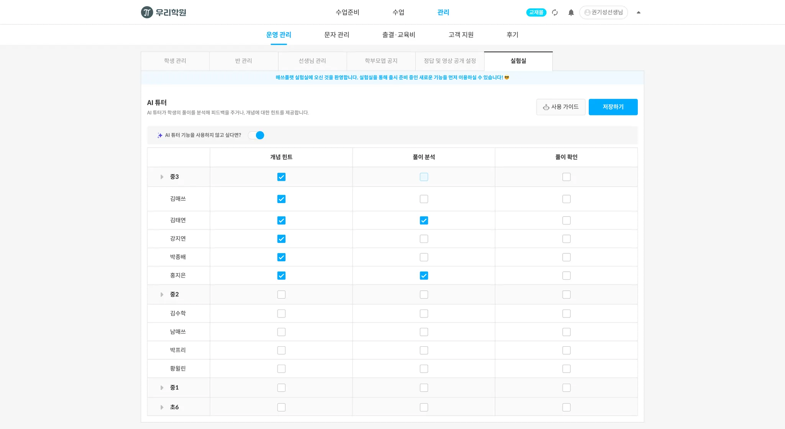Expand the 중1 class group arrow
The height and width of the screenshot is (429, 785).
[x=162, y=388]
